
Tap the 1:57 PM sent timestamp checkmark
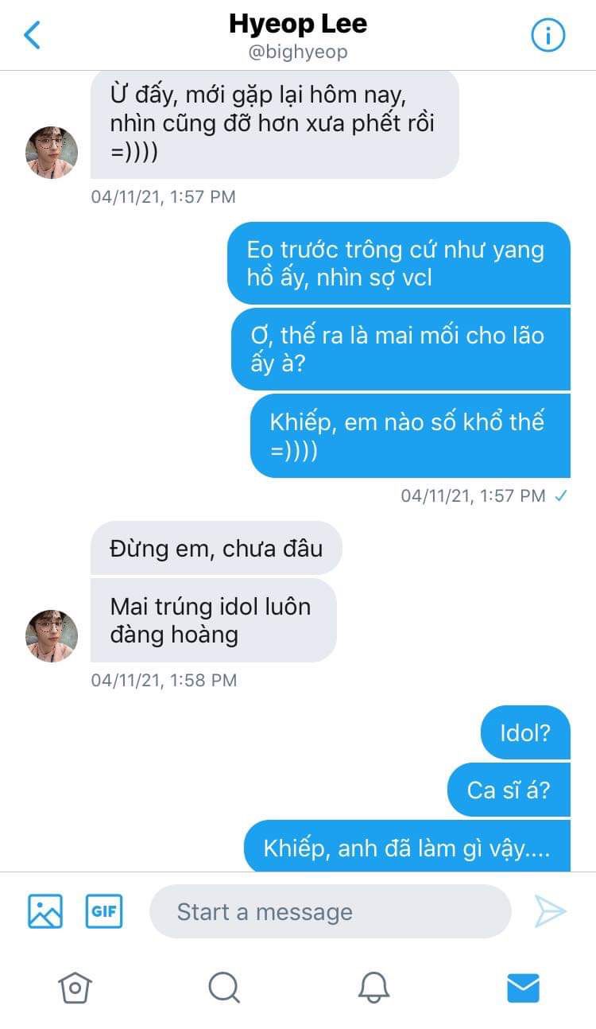pyautogui.click(x=560, y=495)
